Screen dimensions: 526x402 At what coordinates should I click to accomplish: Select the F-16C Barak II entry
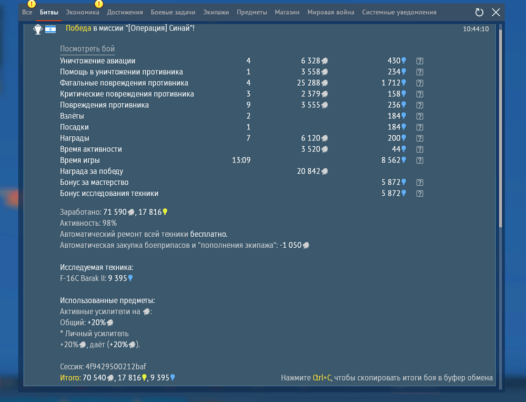click(x=96, y=278)
